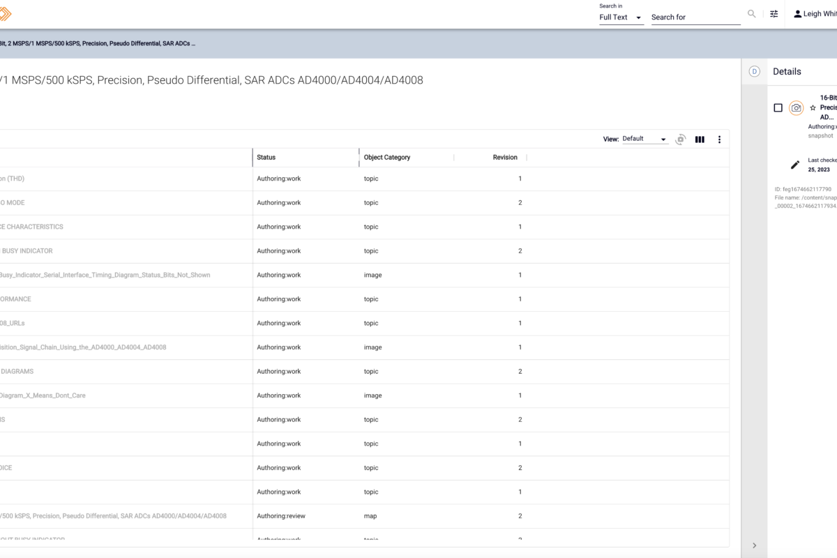Click the orange chevron app logo

[4, 14]
